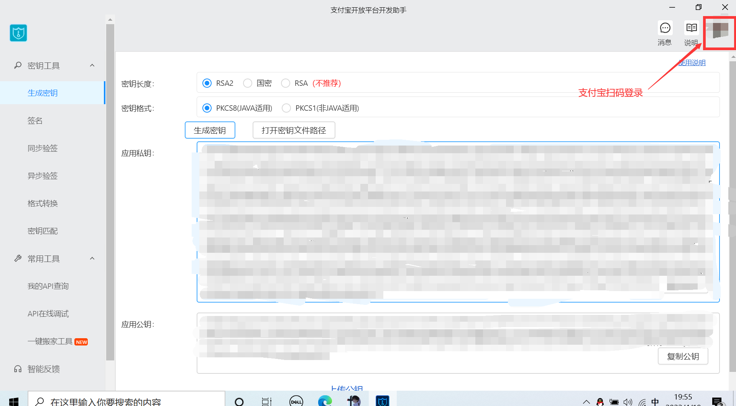Click the Alipay shield logo in sidebar
Viewport: 736px width, 406px height.
click(18, 33)
